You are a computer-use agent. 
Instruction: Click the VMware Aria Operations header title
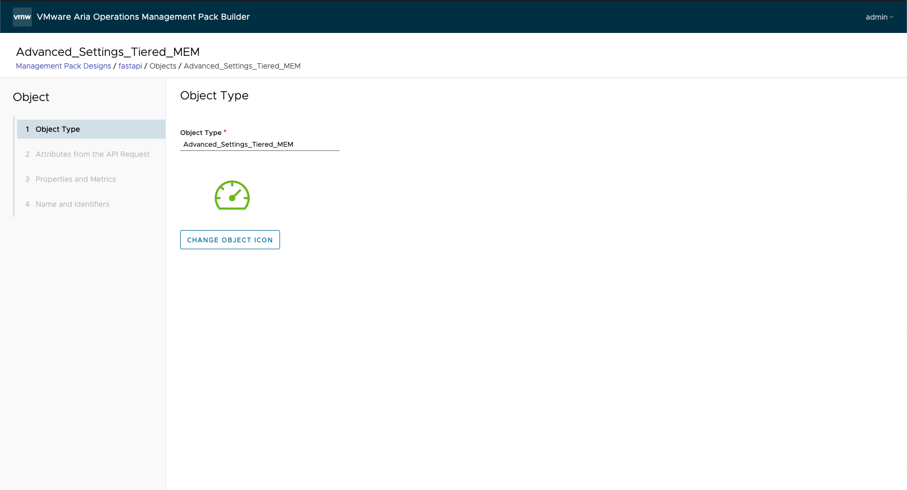143,17
